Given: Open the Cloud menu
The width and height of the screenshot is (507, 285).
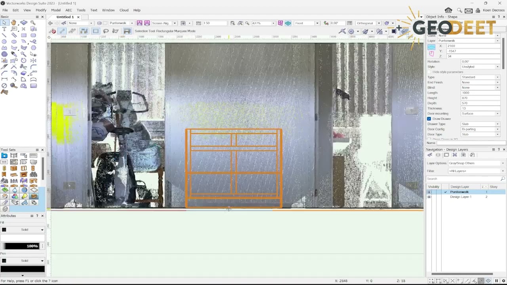Looking at the screenshot, I should pos(124,10).
